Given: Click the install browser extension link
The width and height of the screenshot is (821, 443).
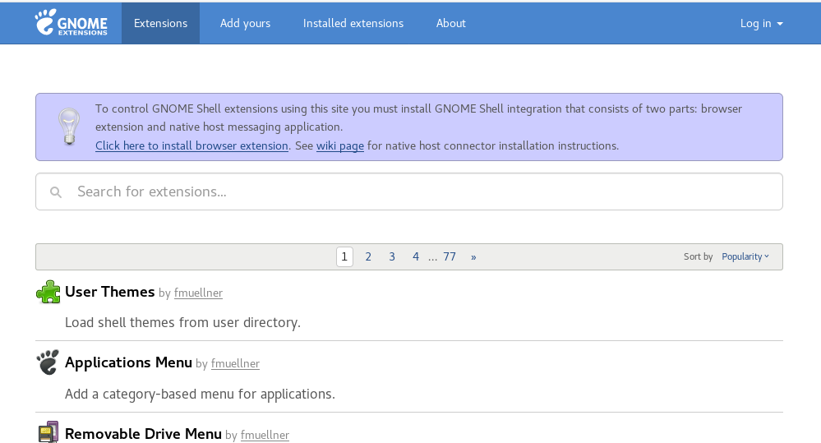Looking at the screenshot, I should [x=191, y=145].
